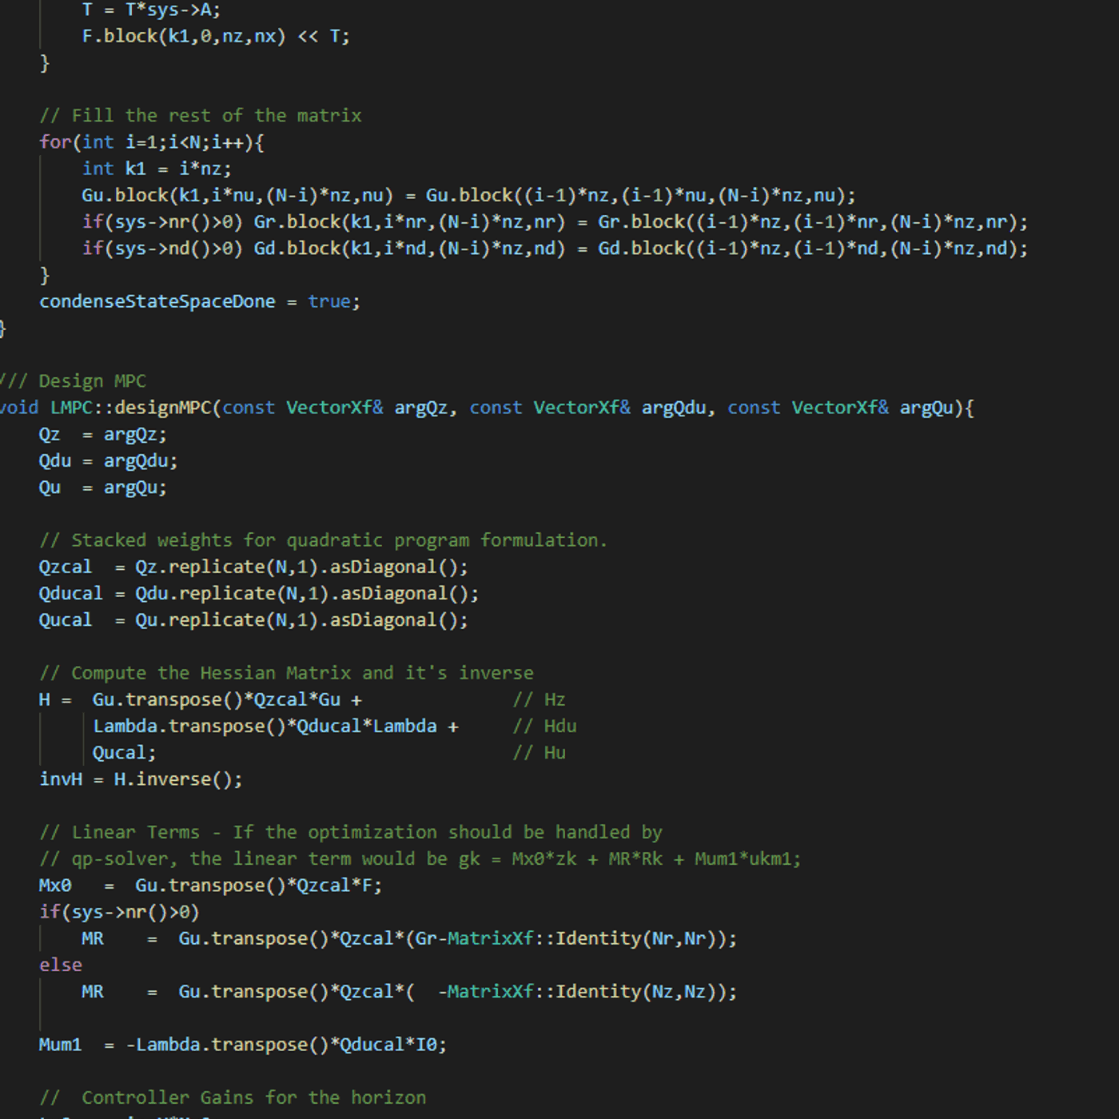
Task: Click the '// Hz' trailing comment
Action: point(539,699)
